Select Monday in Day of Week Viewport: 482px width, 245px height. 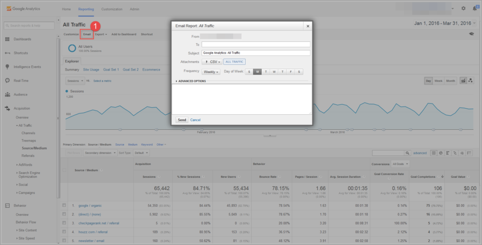point(257,72)
